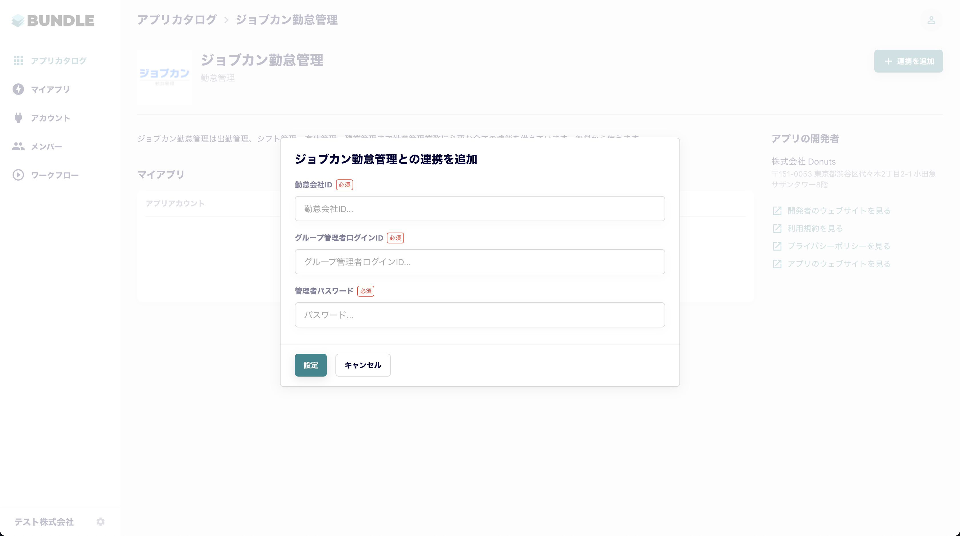Click the 株式会社 Donuts developer name
Image resolution: width=960 pixels, height=536 pixels.
pos(803,162)
